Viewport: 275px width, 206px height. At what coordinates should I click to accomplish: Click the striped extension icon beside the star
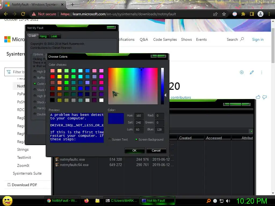pyautogui.click(x=235, y=14)
